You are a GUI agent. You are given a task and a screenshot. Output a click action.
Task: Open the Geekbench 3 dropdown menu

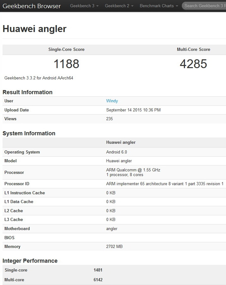point(84,6)
